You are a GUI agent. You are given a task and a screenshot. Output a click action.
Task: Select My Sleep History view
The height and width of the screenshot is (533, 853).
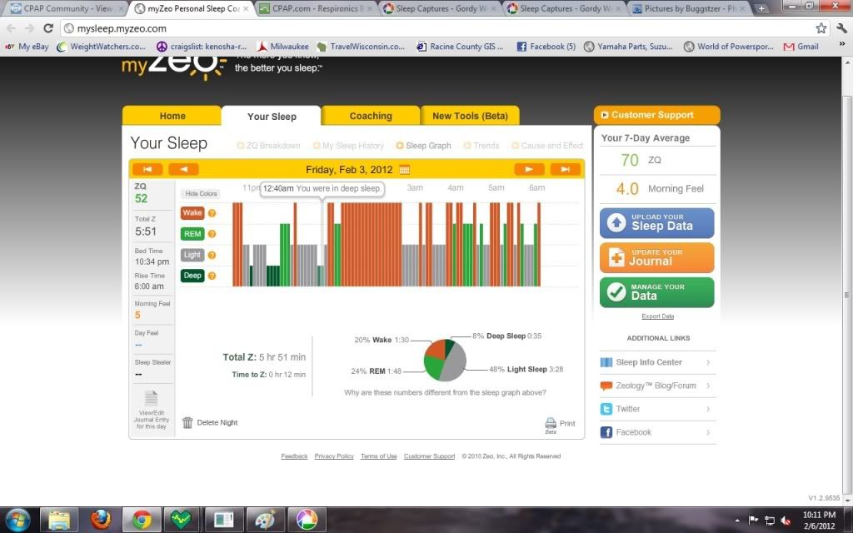tap(348, 146)
